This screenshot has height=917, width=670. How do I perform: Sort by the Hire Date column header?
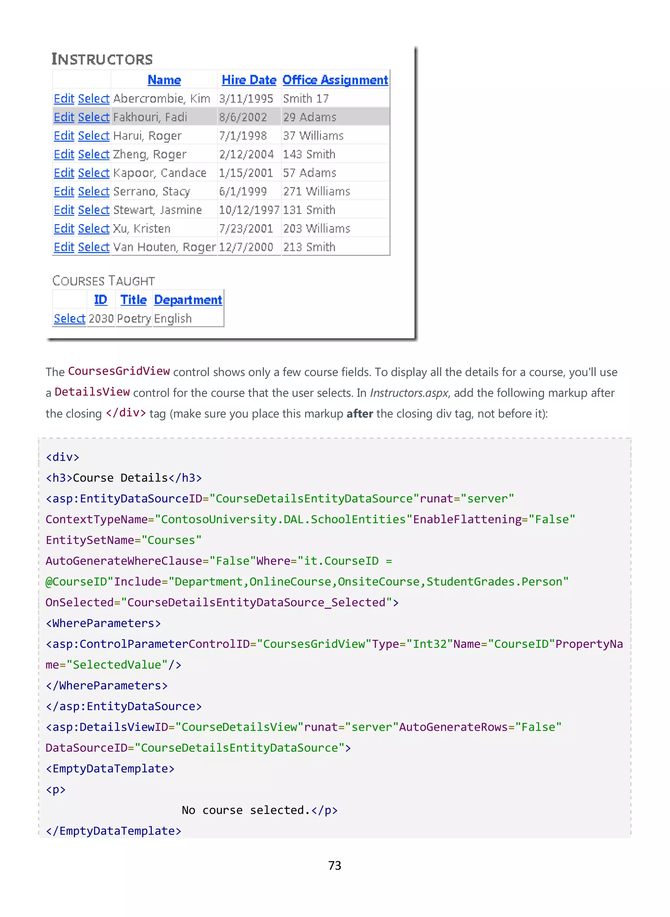tap(249, 80)
